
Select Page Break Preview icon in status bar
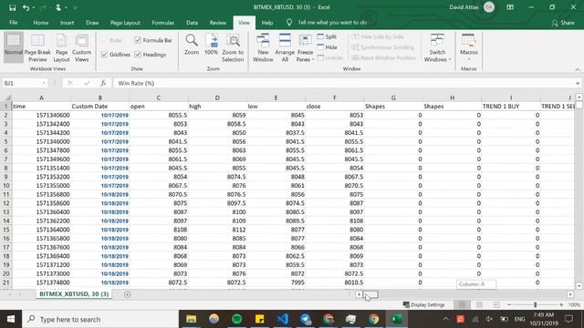(496, 304)
